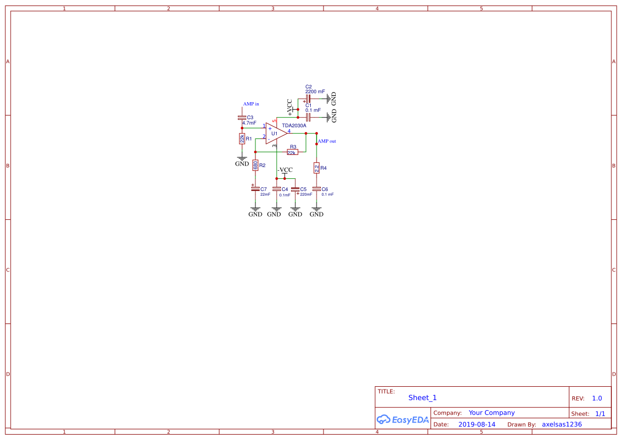Select capacitor C5 220mF

pos(295,189)
